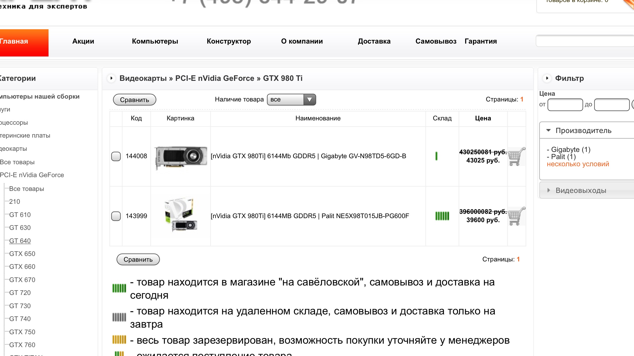This screenshot has height=356, width=634.
Task: Collapse the Производитель filter section
Action: tap(583, 130)
